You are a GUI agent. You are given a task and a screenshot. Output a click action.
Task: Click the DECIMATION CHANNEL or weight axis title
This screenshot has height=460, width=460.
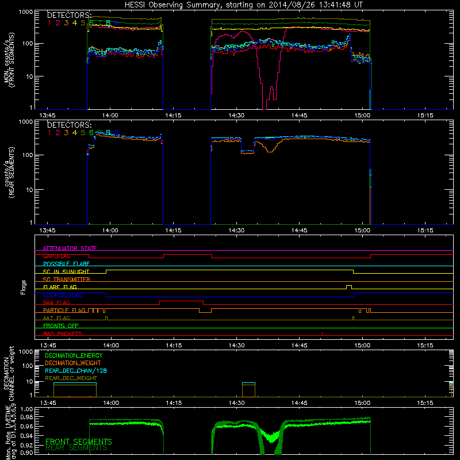[9, 373]
